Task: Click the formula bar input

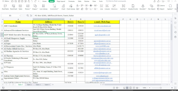Action: pos(103,15)
